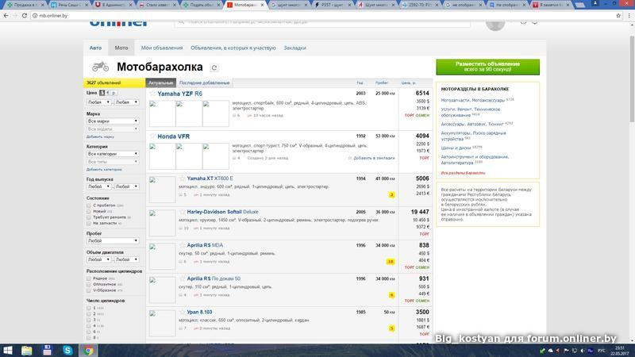Open the maximum price dropdown
The width and height of the screenshot is (635, 357).
(x=127, y=102)
